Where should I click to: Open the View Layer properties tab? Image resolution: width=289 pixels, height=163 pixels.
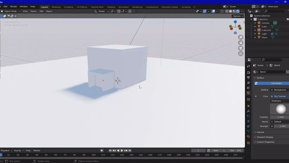coord(248,82)
